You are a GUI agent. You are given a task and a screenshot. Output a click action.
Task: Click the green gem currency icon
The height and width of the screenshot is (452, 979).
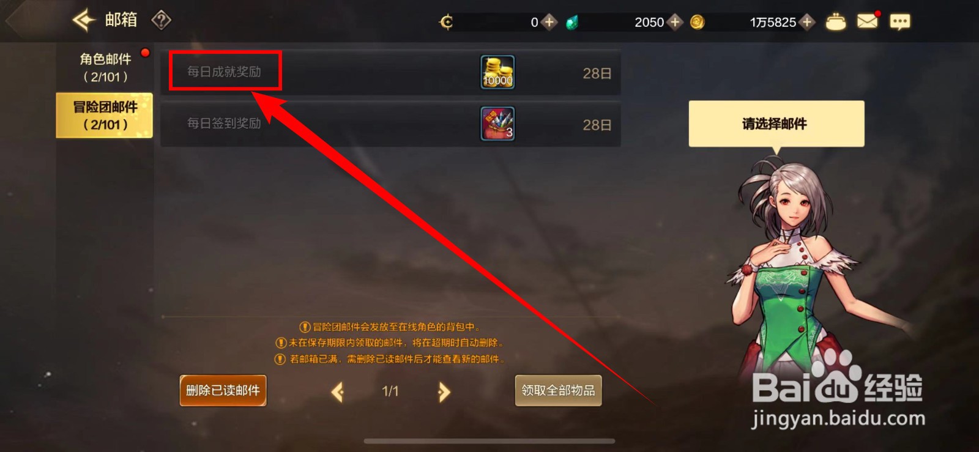click(572, 23)
